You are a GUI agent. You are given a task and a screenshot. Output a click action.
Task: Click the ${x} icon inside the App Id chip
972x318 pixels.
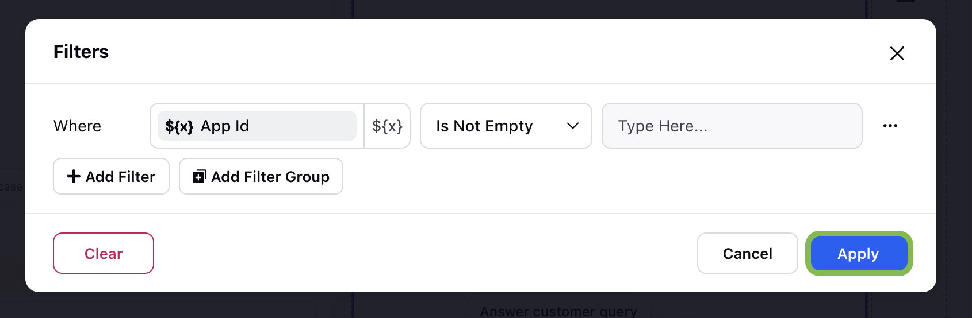pyautogui.click(x=179, y=126)
